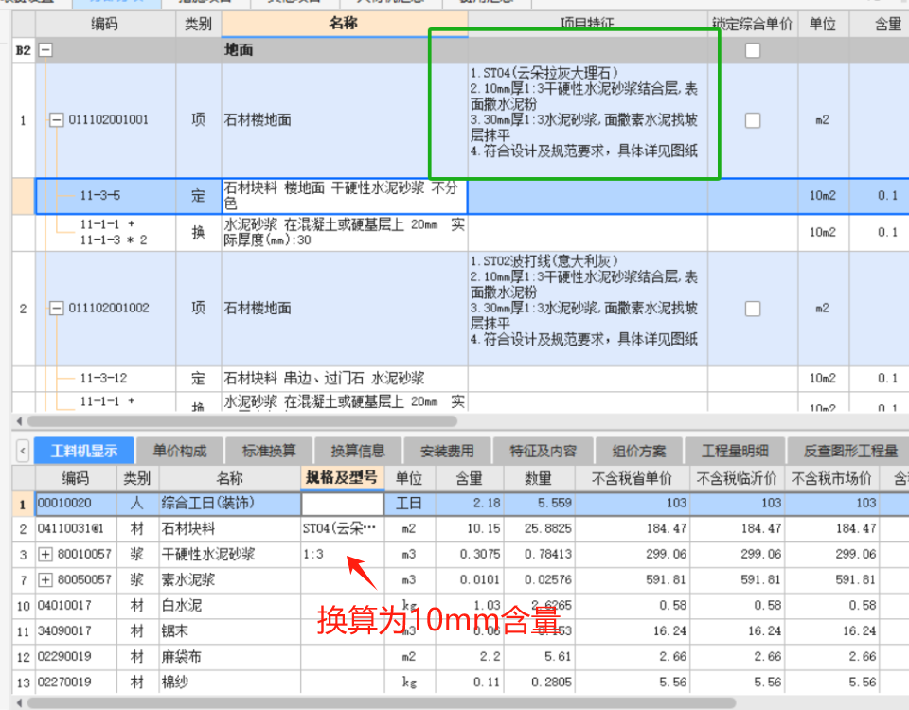Open the 反查图形工程量 tab

[x=850, y=451]
